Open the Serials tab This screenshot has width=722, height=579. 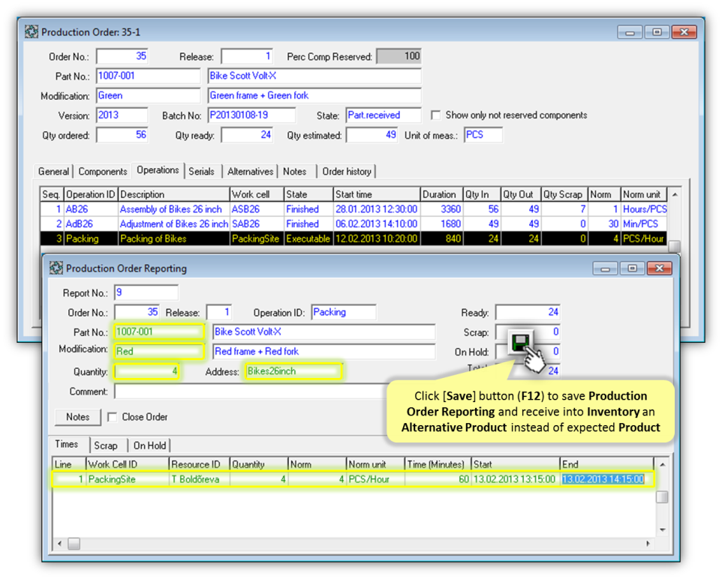202,171
